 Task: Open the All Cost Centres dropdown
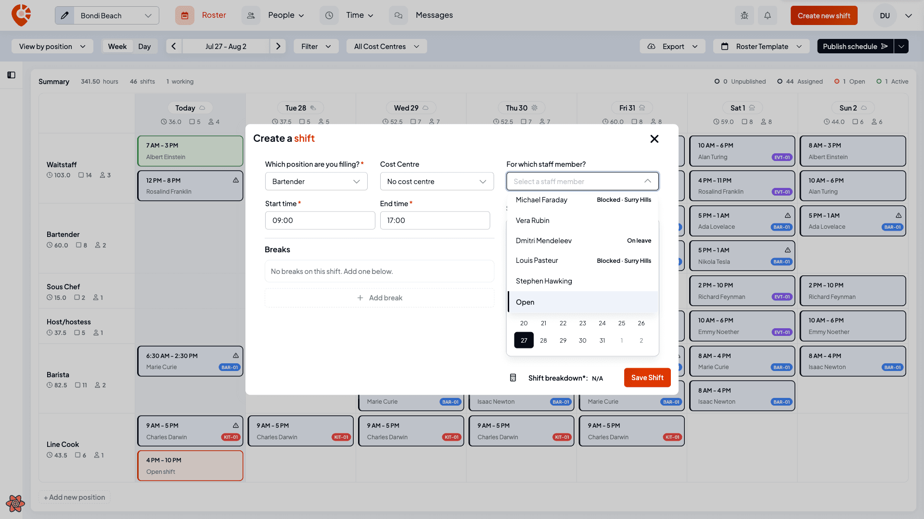386,46
